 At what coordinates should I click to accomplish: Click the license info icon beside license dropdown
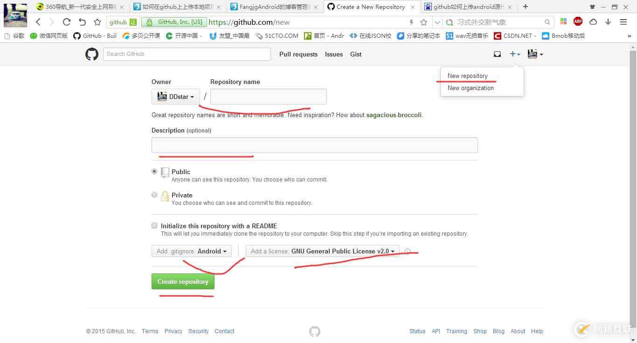[x=407, y=252]
